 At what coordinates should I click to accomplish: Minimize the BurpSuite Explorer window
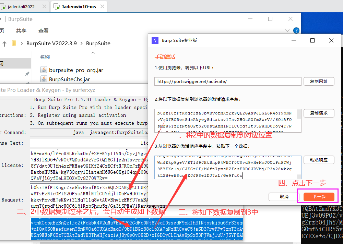click(x=250, y=19)
